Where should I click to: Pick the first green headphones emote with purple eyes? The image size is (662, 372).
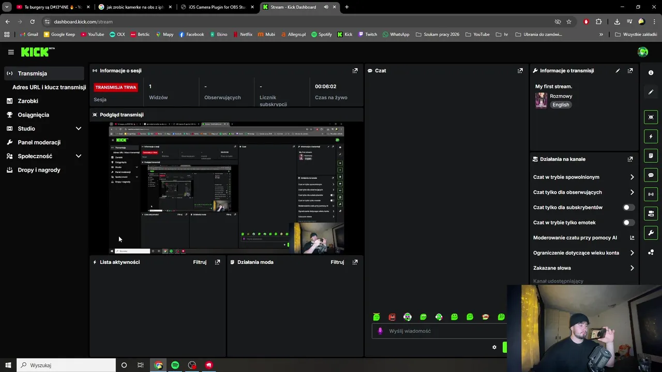pyautogui.click(x=408, y=317)
